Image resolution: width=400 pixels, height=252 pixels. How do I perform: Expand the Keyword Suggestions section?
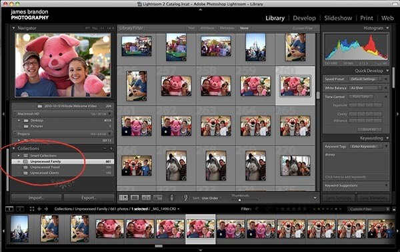click(x=386, y=186)
